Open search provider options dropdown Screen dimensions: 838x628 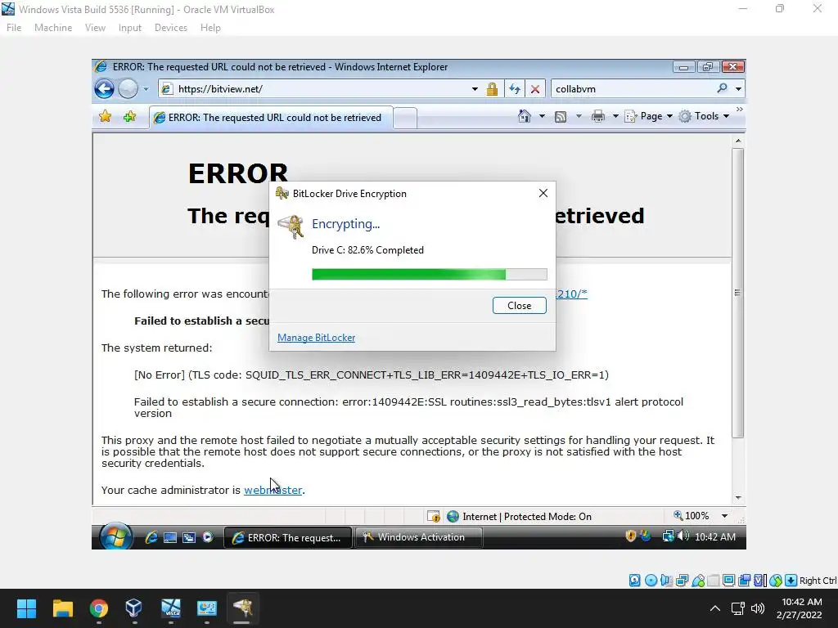pos(738,89)
